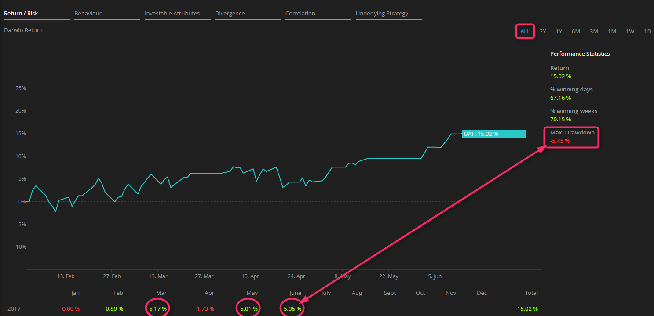Select the ALL time range
The width and height of the screenshot is (654, 316).
click(525, 31)
